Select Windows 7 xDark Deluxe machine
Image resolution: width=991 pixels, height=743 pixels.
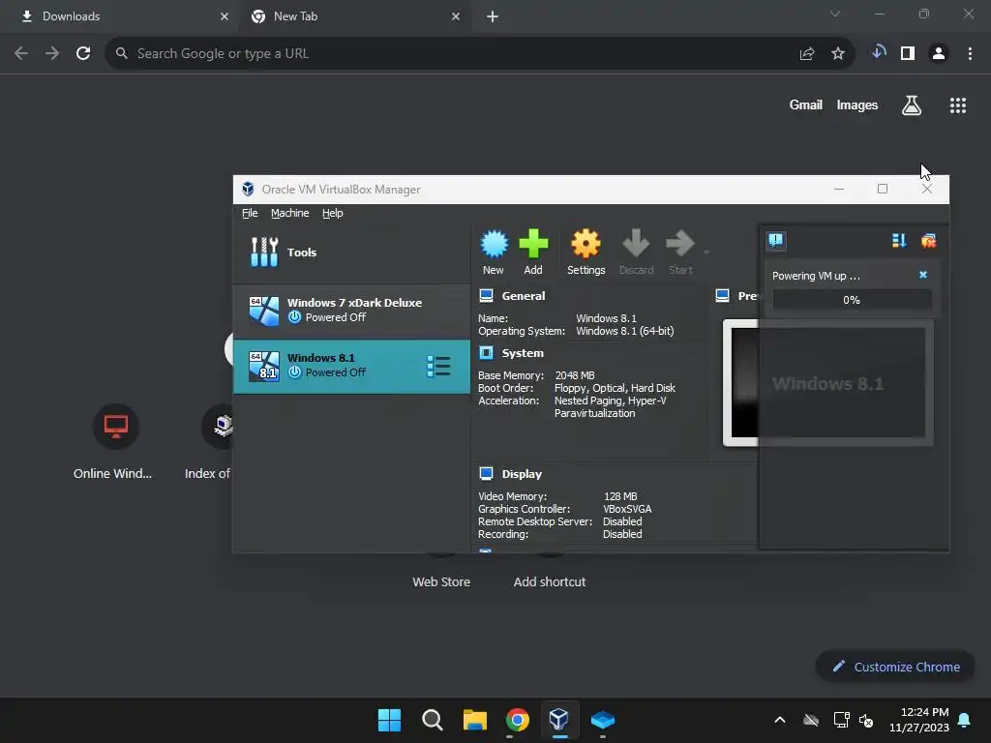(351, 311)
